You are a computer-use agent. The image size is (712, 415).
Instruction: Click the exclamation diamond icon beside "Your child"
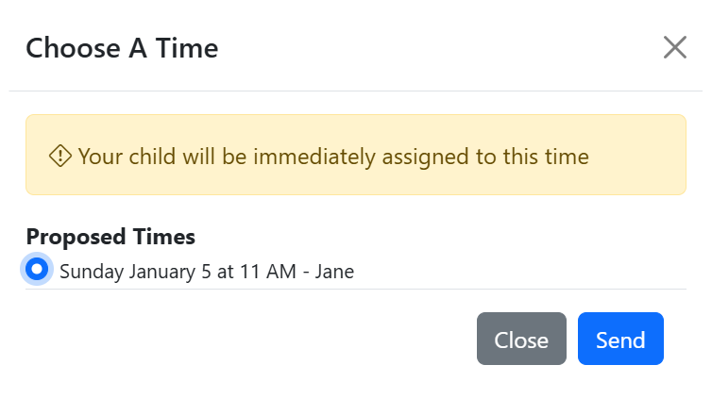point(60,156)
